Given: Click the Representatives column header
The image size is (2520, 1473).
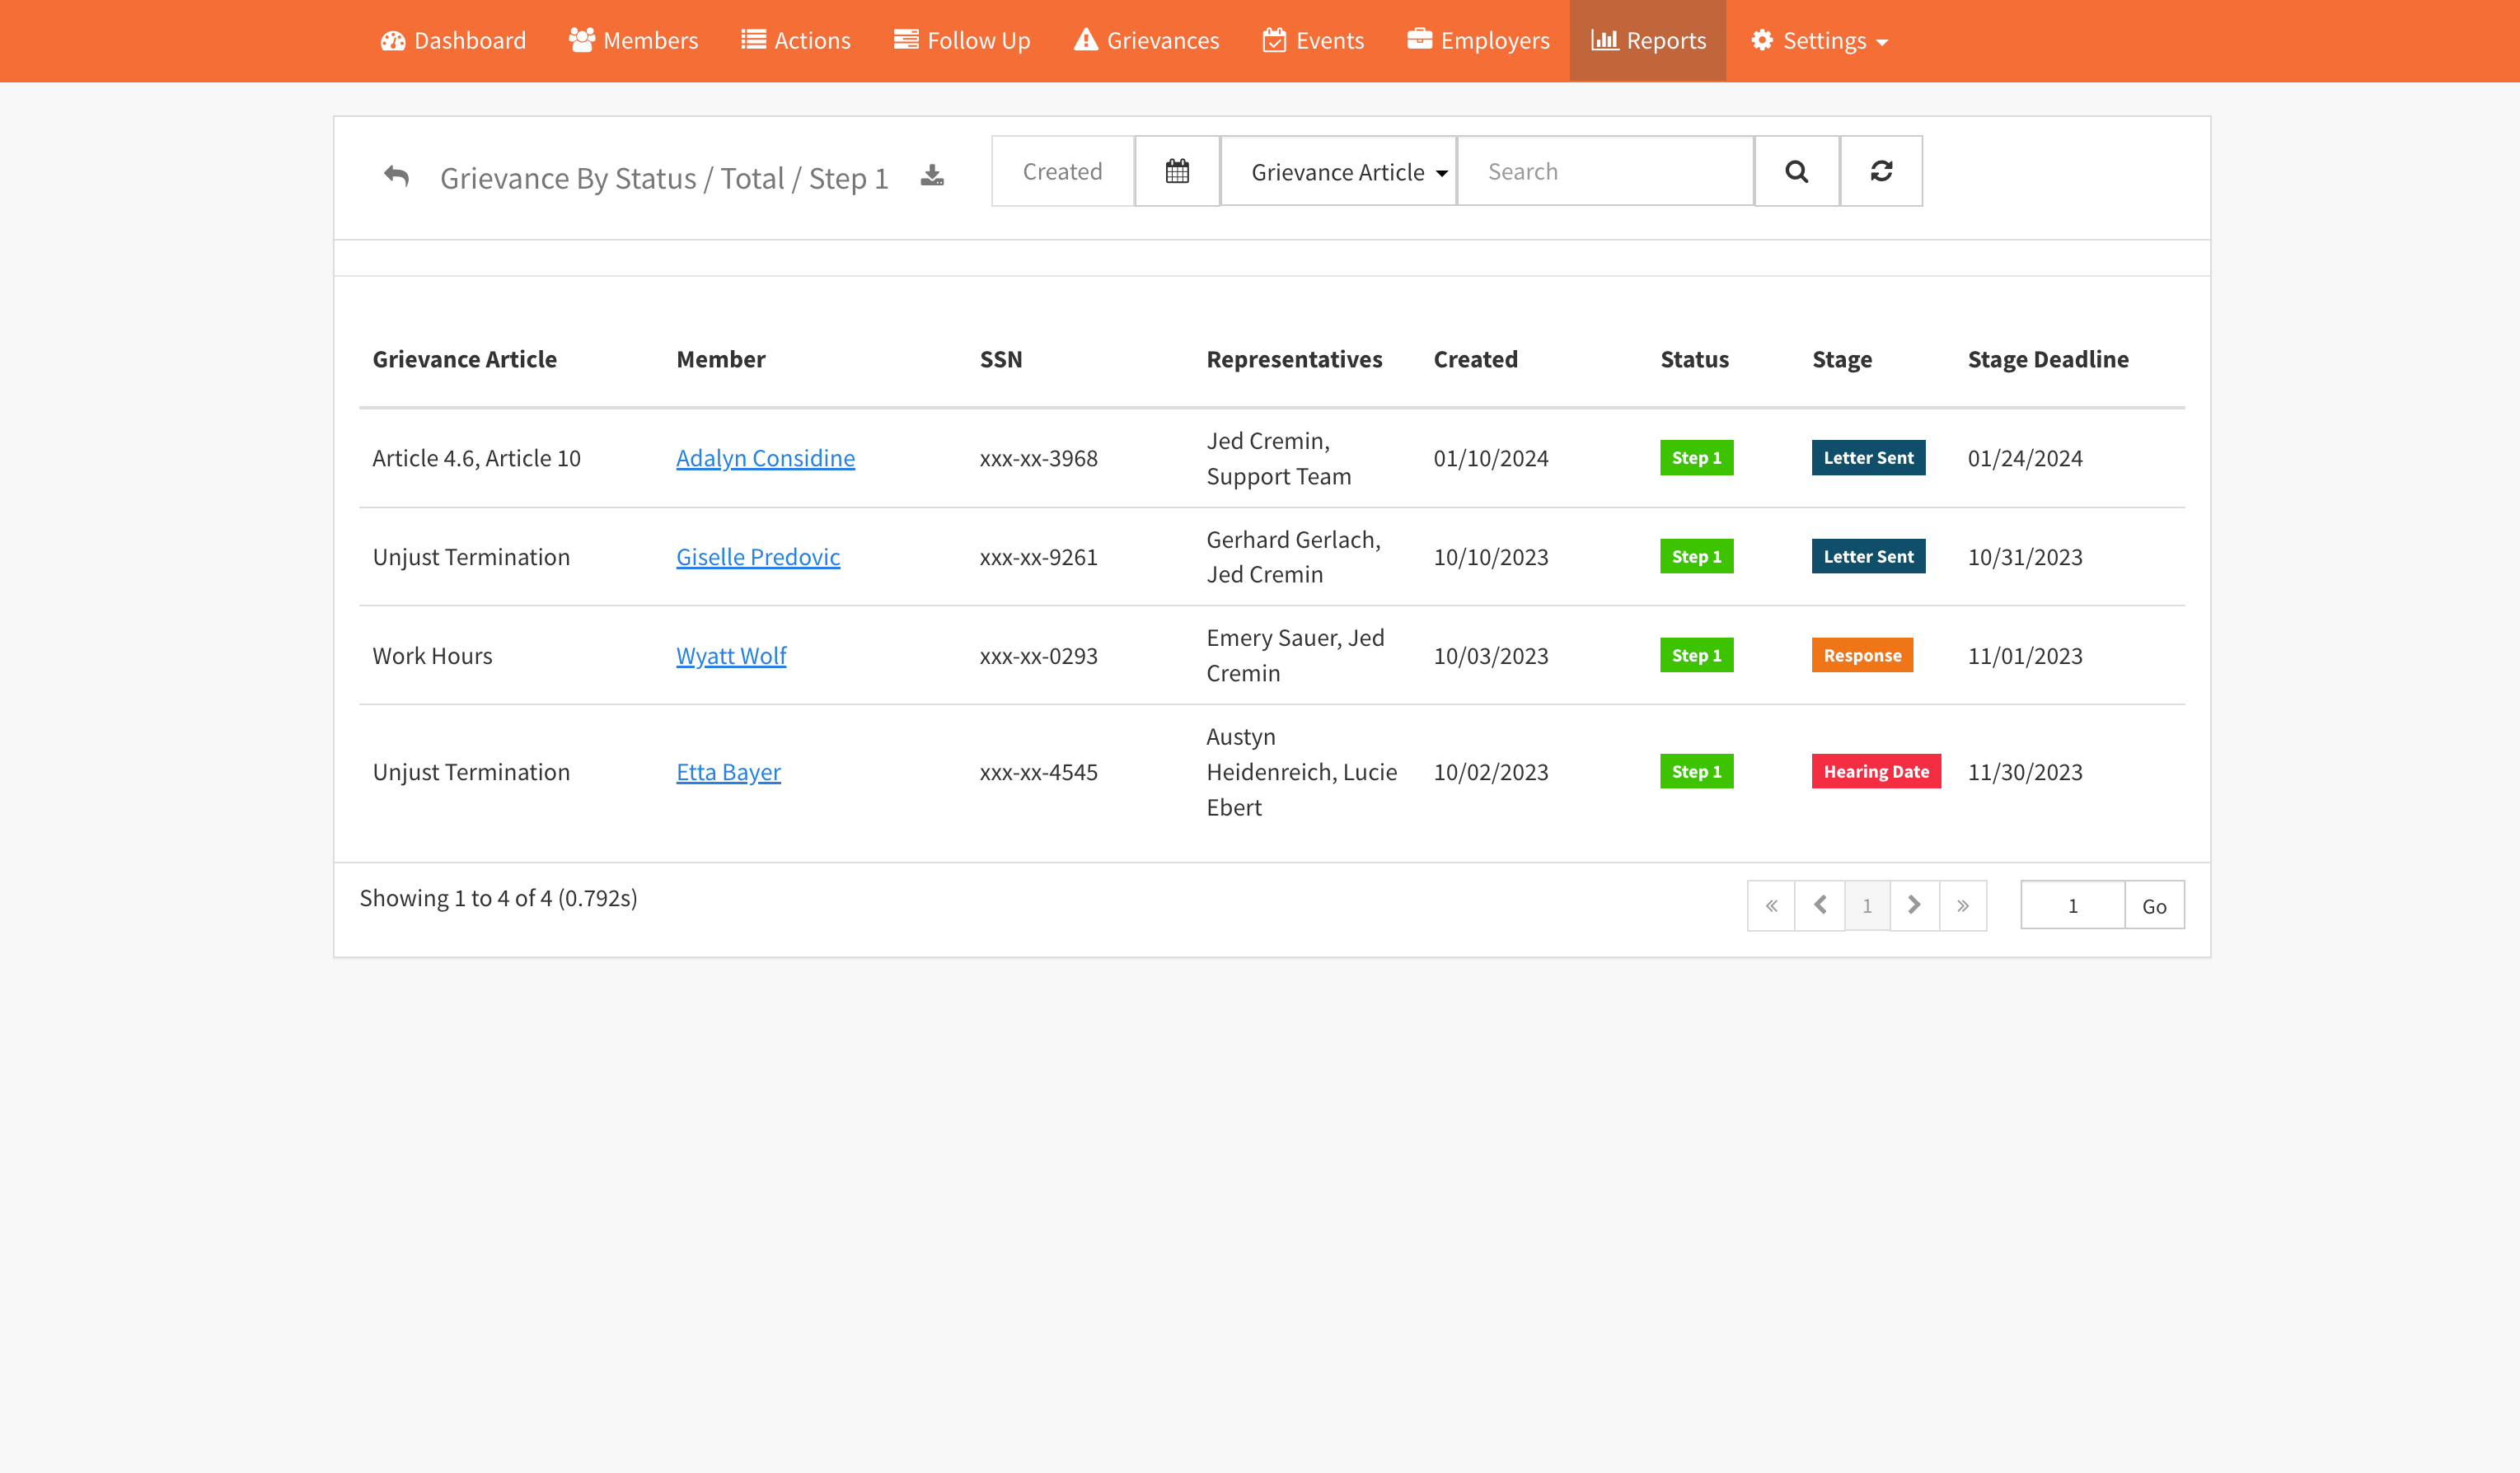Looking at the screenshot, I should (1294, 359).
